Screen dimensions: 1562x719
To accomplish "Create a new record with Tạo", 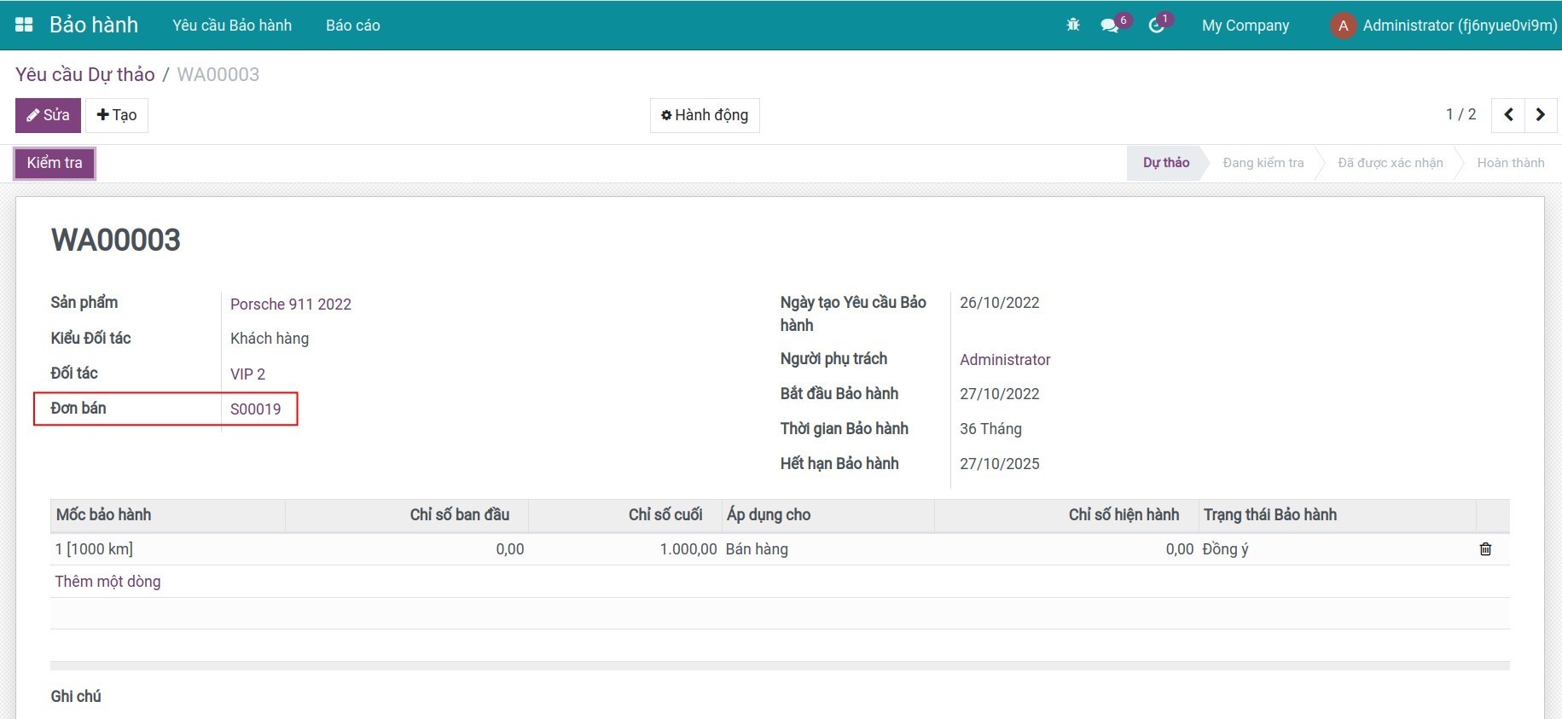I will pyautogui.click(x=117, y=115).
